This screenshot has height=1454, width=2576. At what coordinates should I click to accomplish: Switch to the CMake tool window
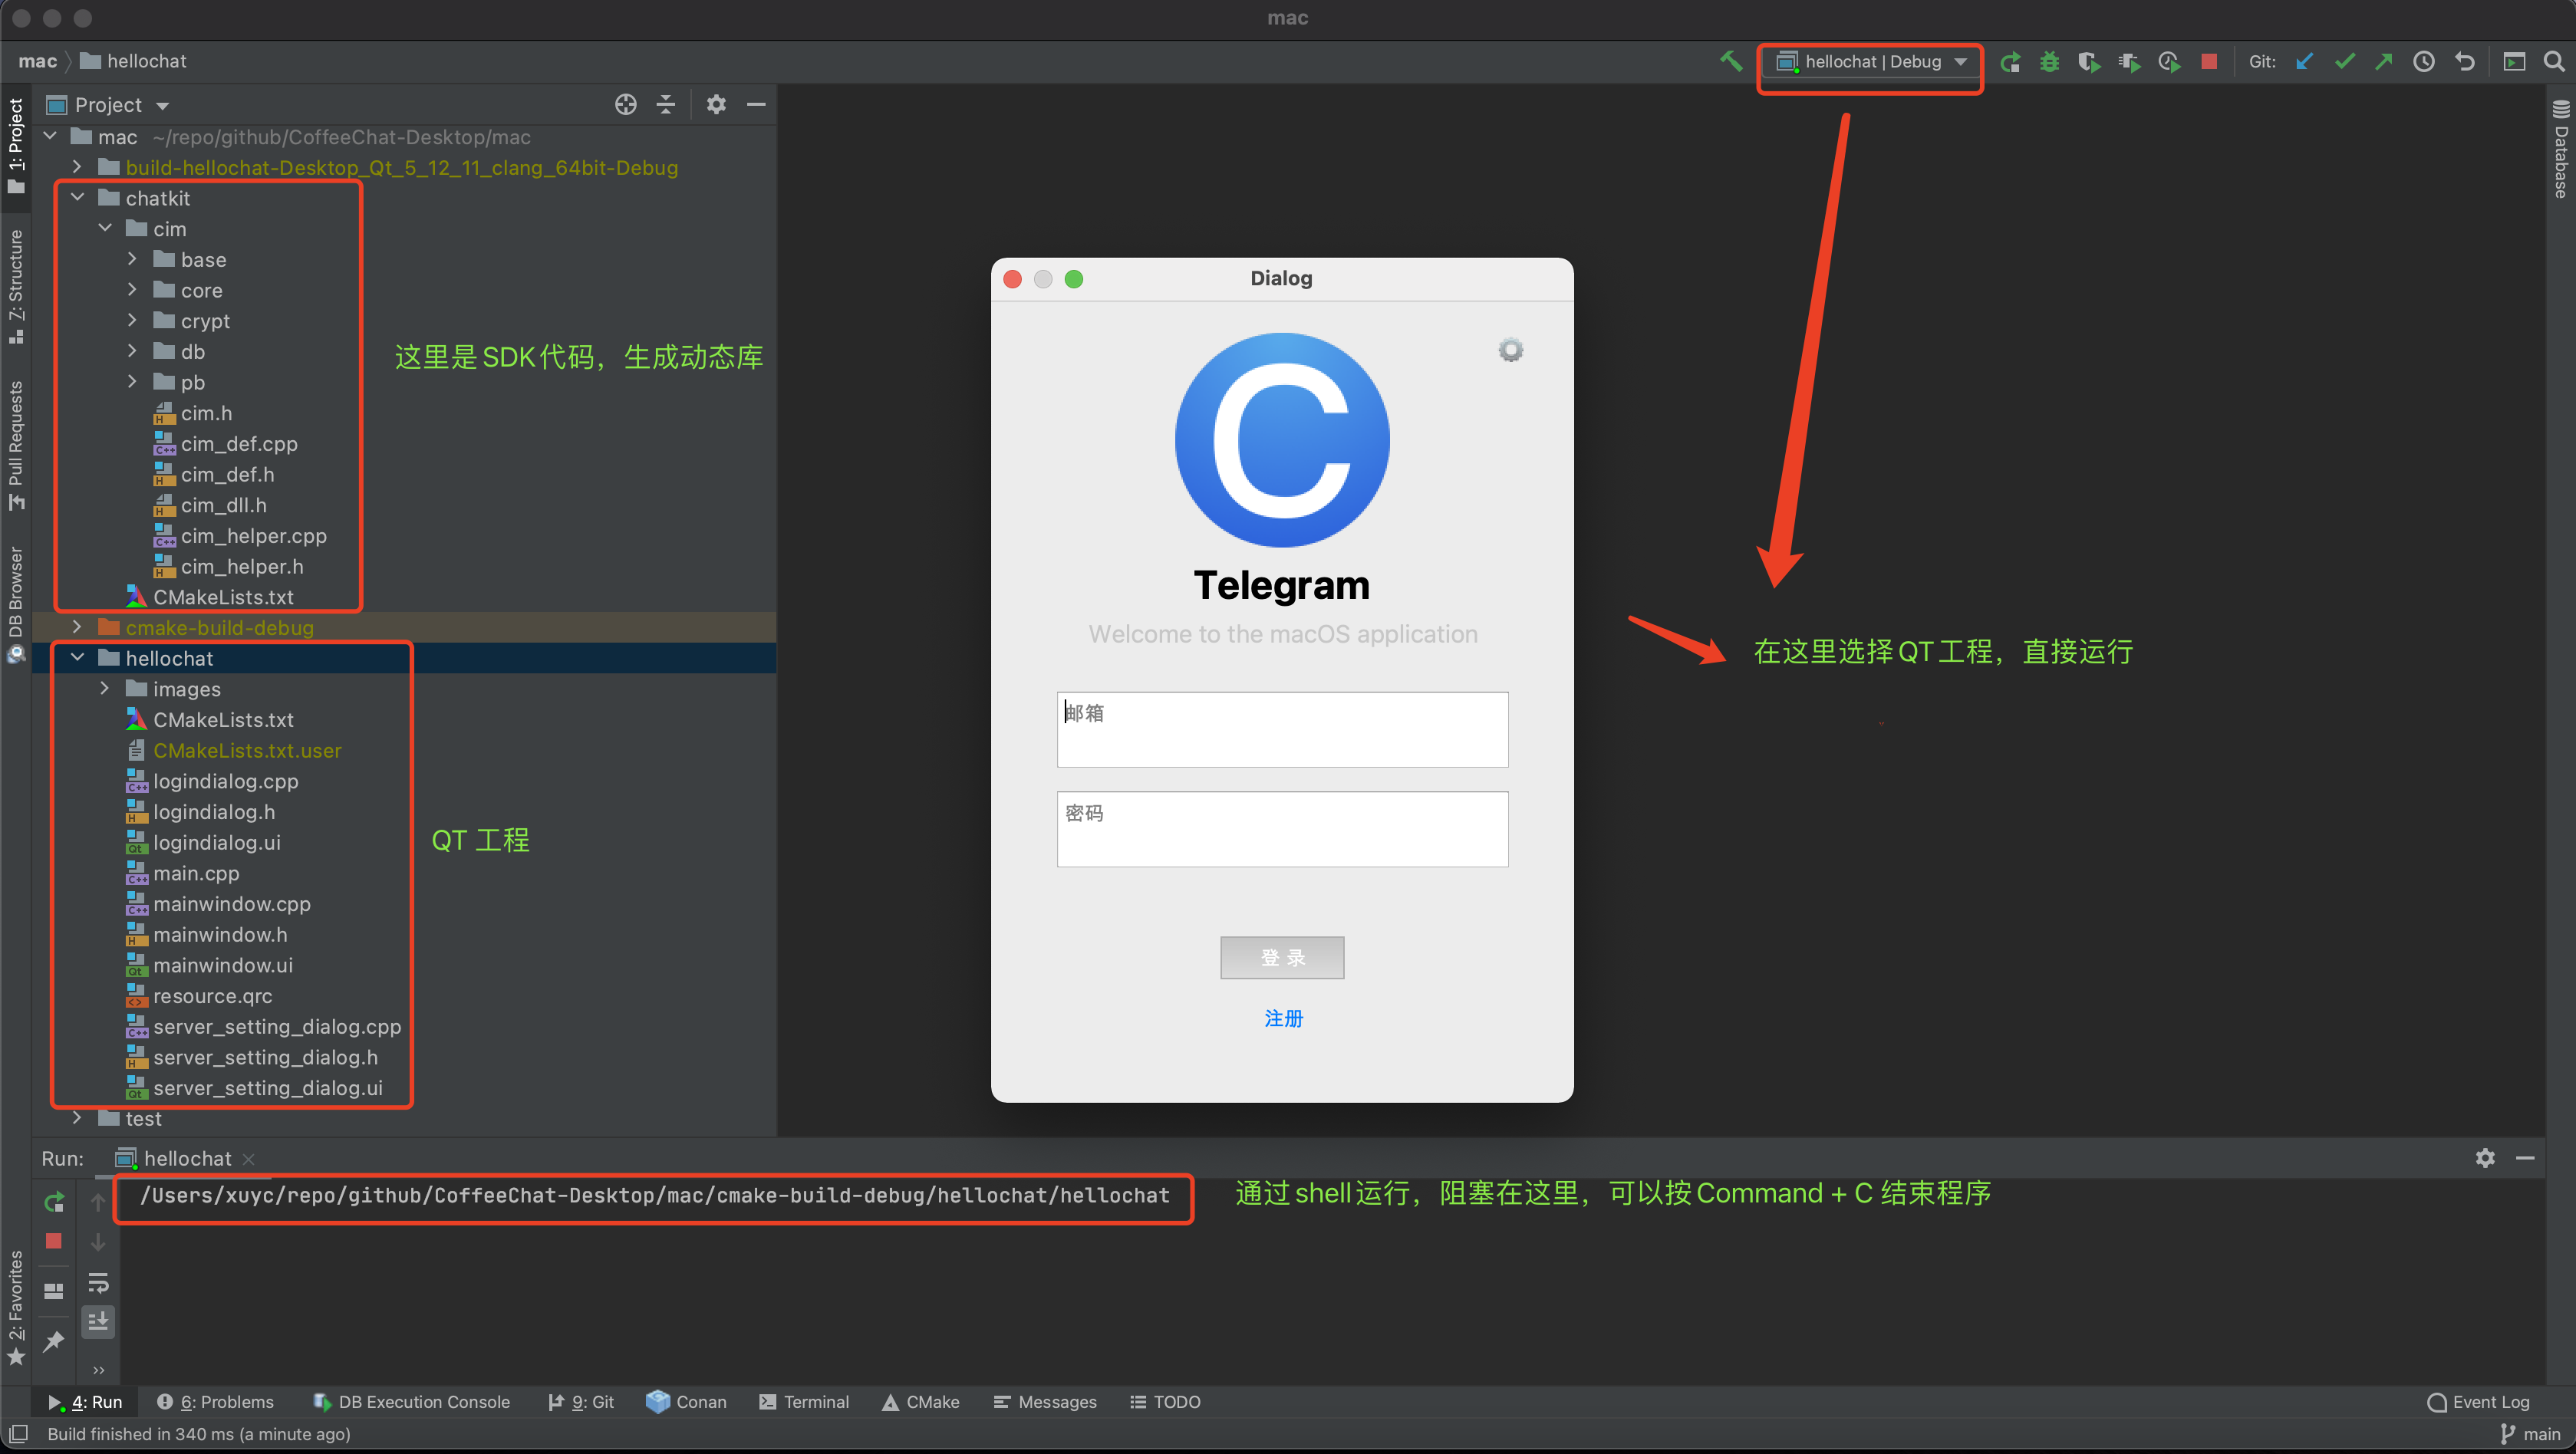click(921, 1401)
